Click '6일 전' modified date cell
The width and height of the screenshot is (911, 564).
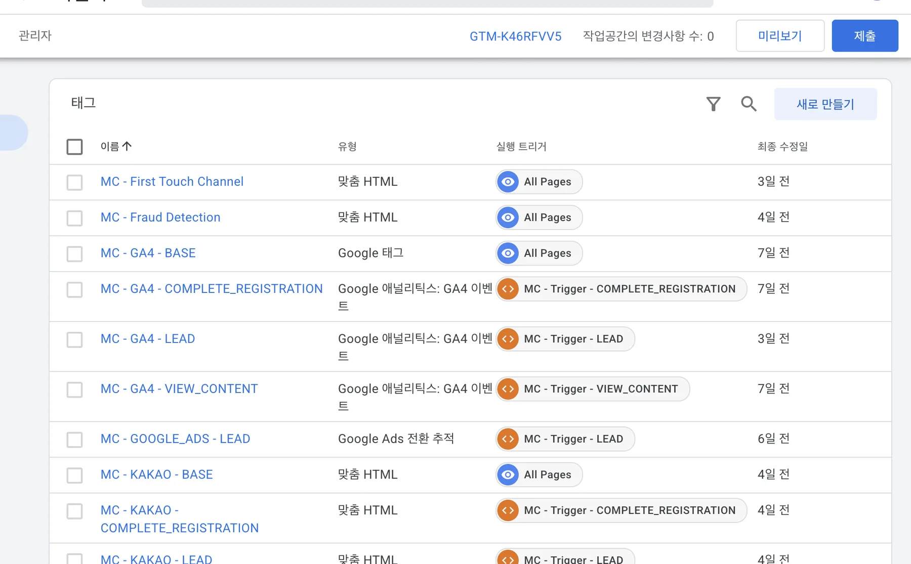(x=773, y=439)
